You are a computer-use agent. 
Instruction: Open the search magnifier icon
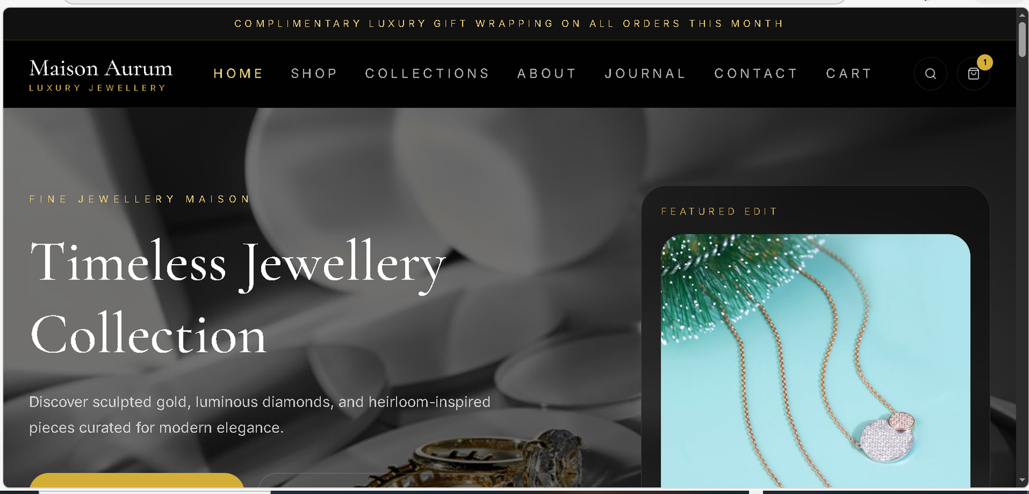pos(930,74)
